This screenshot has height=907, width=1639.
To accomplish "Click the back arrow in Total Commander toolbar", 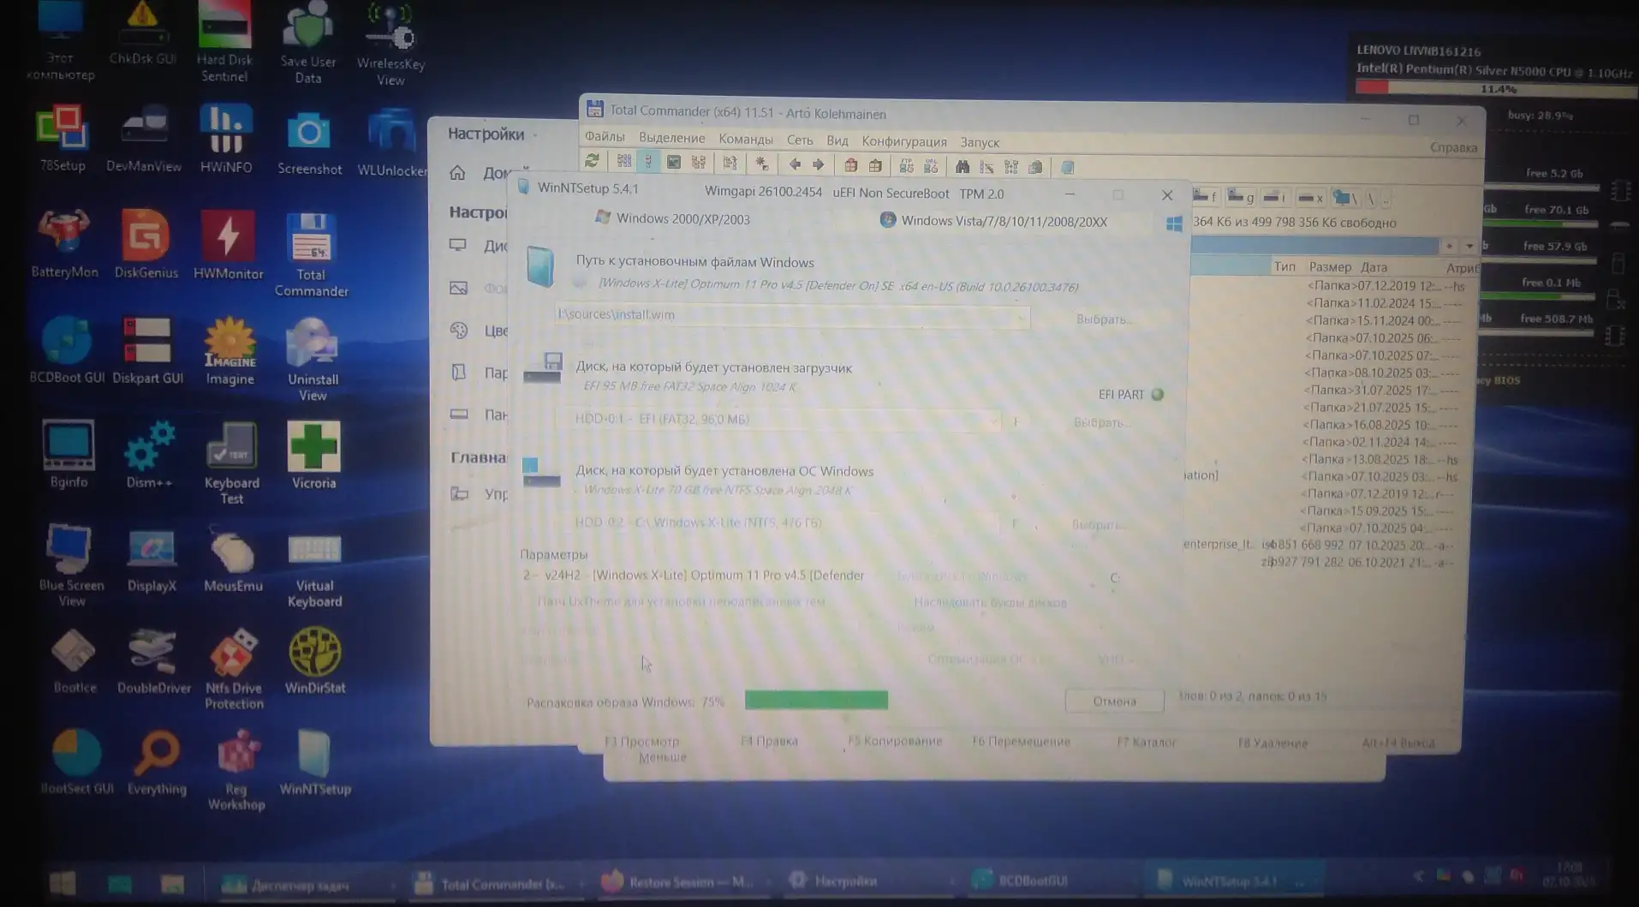I will click(x=795, y=164).
